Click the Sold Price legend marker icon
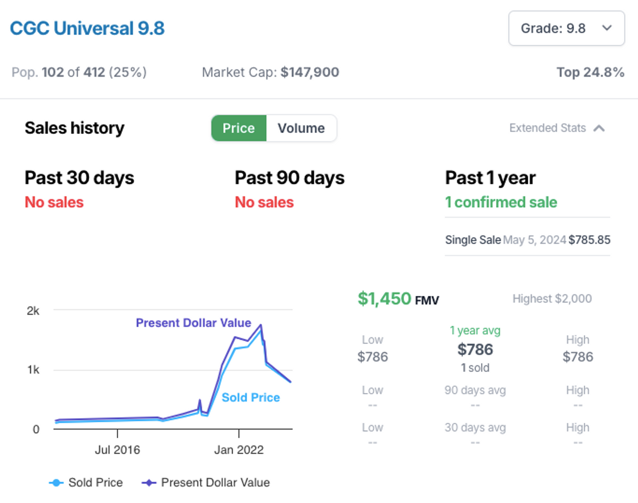The width and height of the screenshot is (638, 503). (56, 483)
